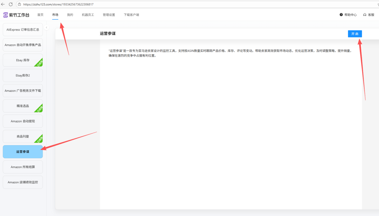Screen dimensions: 379x216
Task: Open the 帮助中心 help icon
Action: point(341,15)
